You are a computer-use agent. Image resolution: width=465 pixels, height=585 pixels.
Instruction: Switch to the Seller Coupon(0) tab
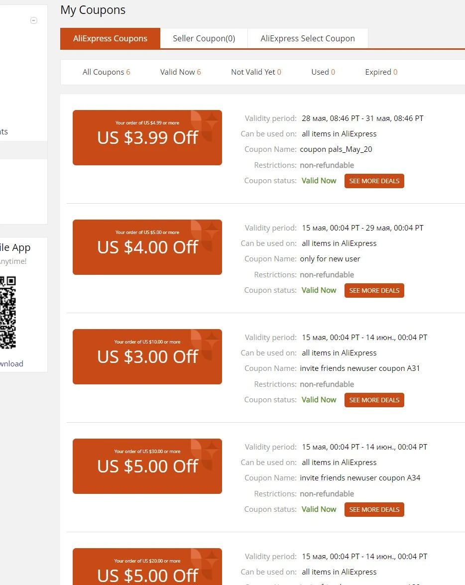coord(204,38)
